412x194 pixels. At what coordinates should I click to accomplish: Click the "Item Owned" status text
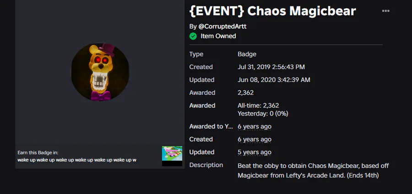(218, 36)
